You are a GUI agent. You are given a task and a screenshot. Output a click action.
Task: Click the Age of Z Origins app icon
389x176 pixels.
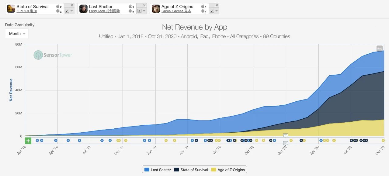click(156, 9)
